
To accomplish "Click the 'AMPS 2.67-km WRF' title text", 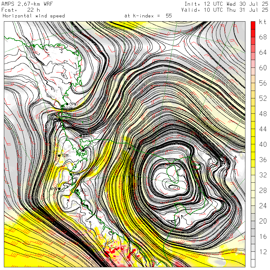I will [x=27, y=4].
